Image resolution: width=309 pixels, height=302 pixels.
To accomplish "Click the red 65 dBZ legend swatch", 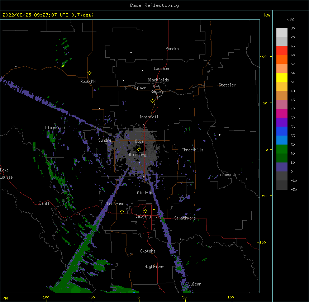I will (x=282, y=50).
